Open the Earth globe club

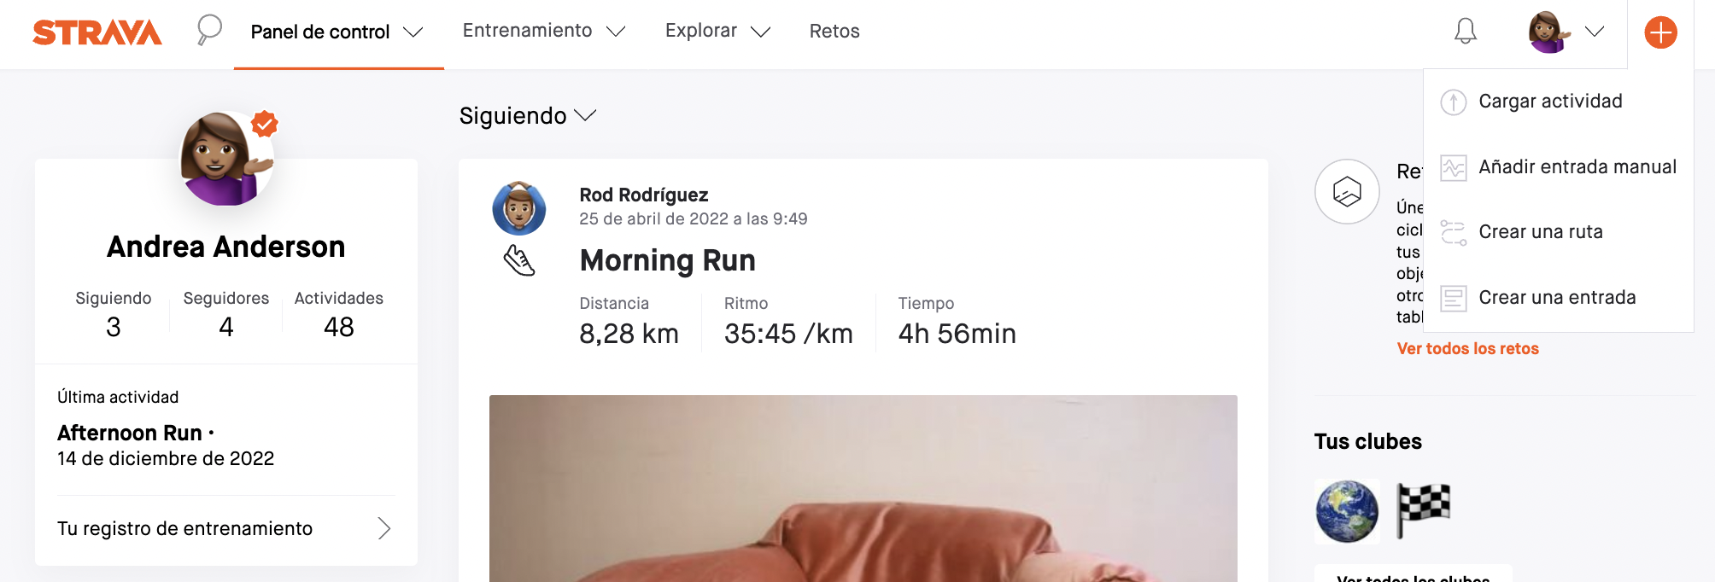pos(1347,511)
